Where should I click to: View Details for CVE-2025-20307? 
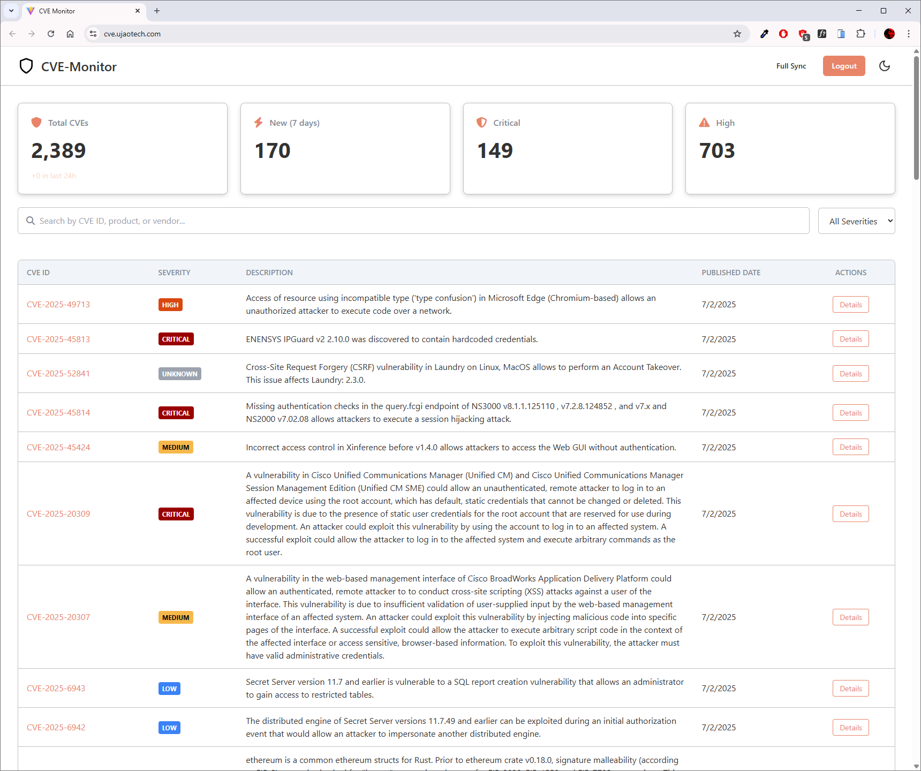[x=850, y=617]
